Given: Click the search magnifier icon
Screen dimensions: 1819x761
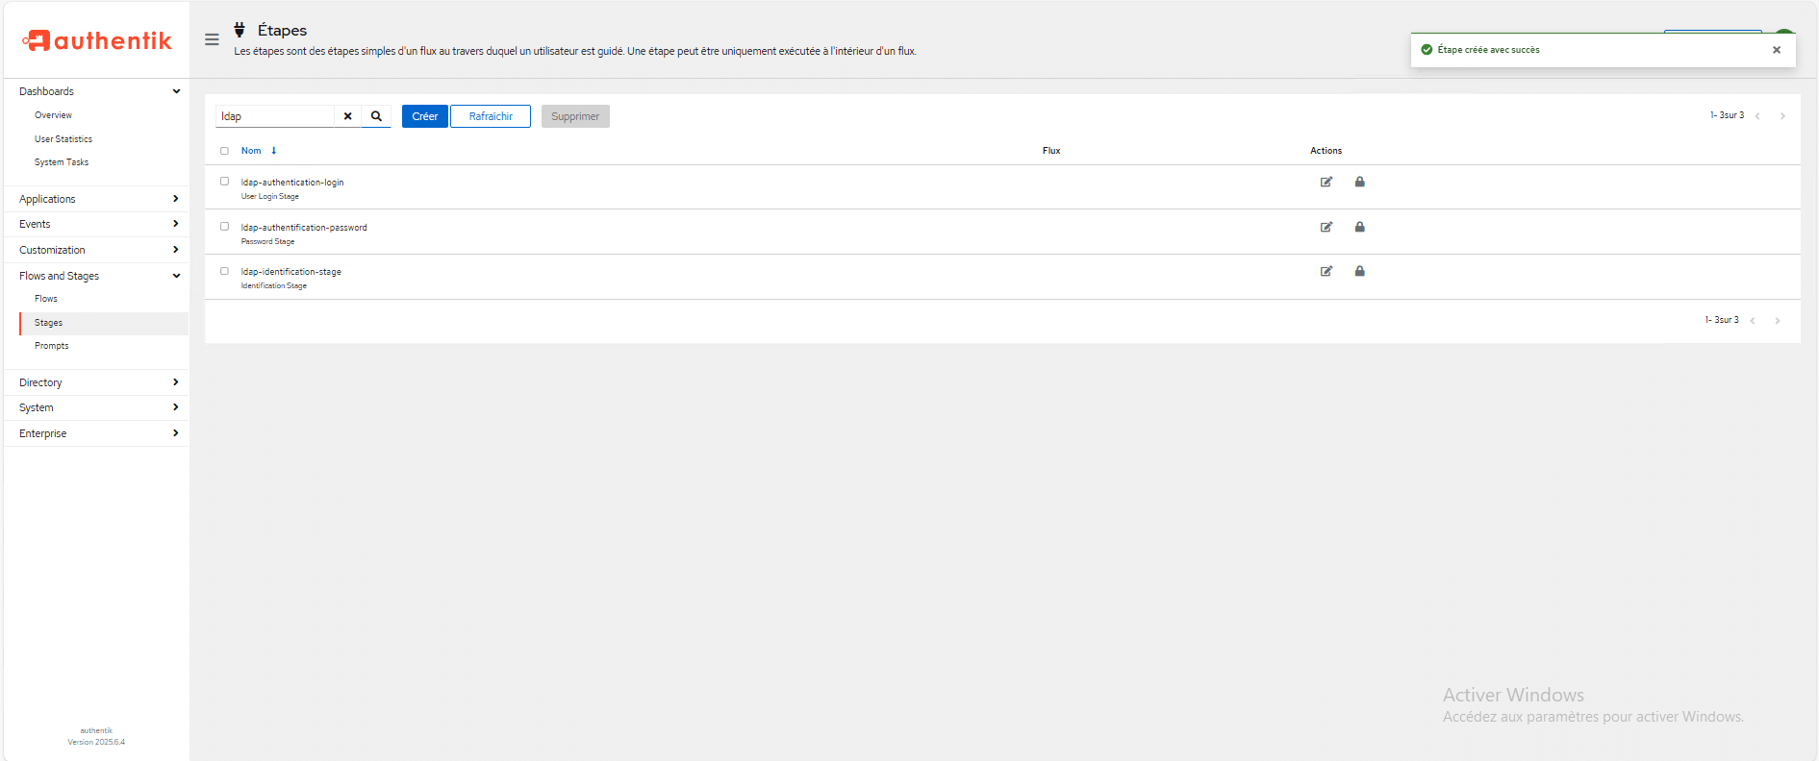Looking at the screenshot, I should click(x=376, y=116).
